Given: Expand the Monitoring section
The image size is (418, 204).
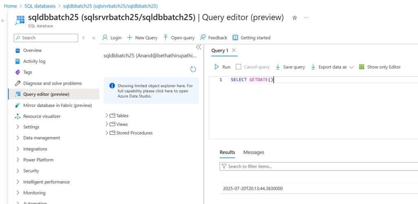Looking at the screenshot, I should [18, 193].
